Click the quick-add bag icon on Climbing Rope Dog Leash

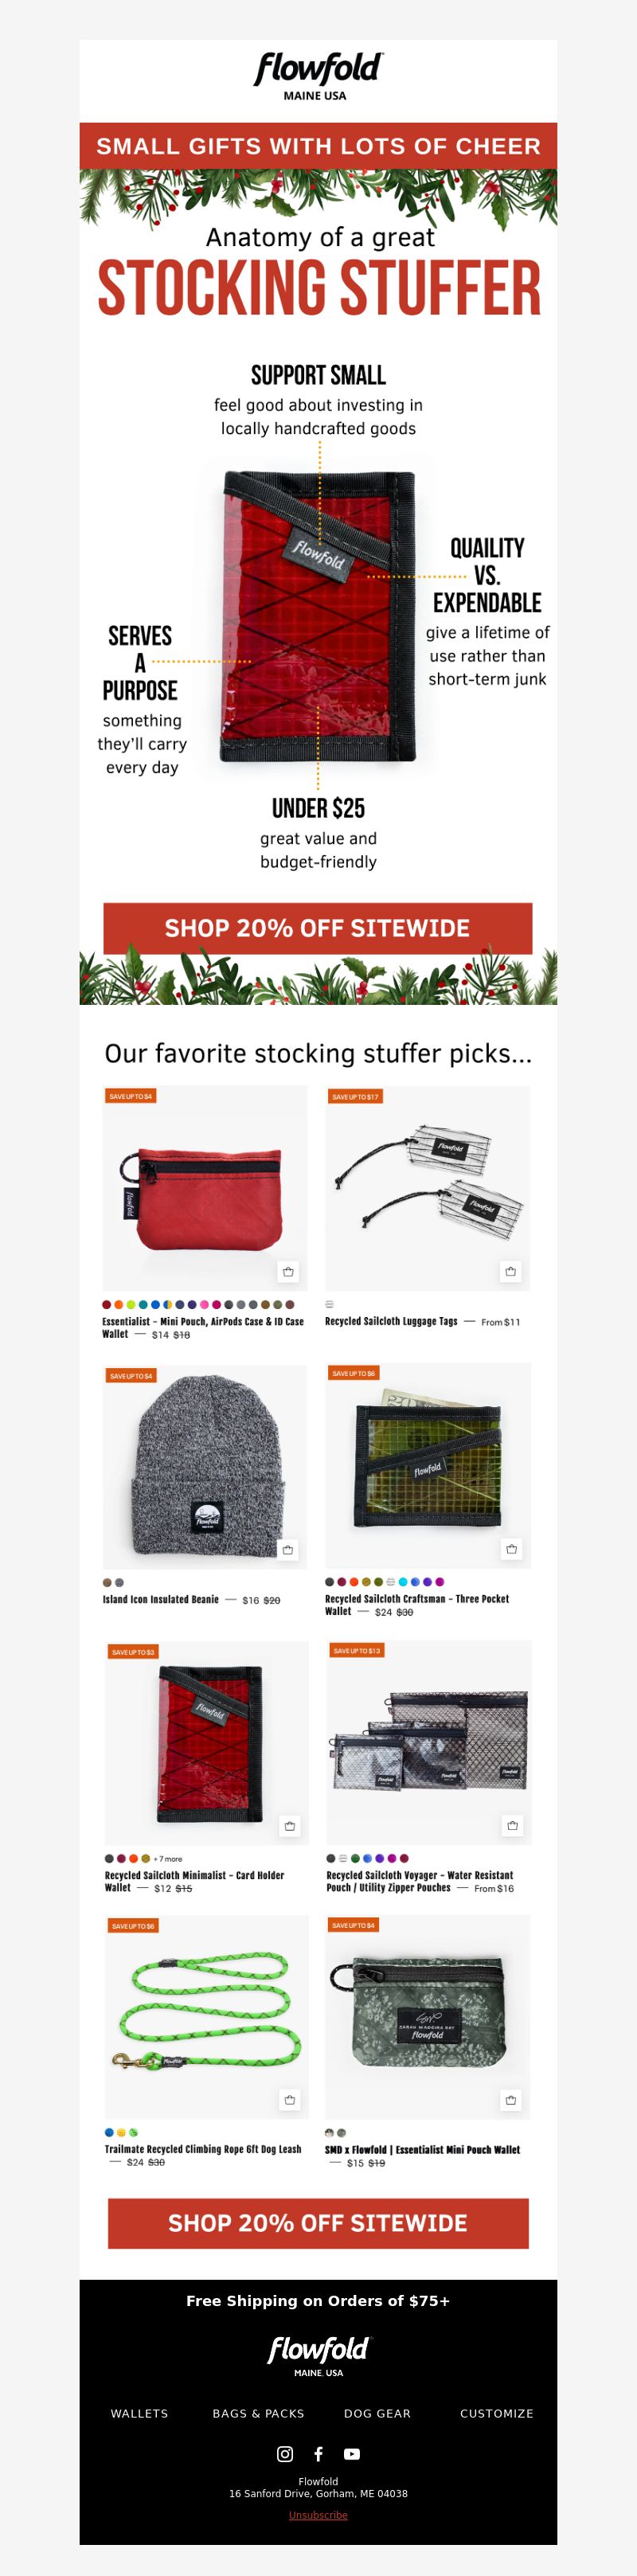point(290,2100)
